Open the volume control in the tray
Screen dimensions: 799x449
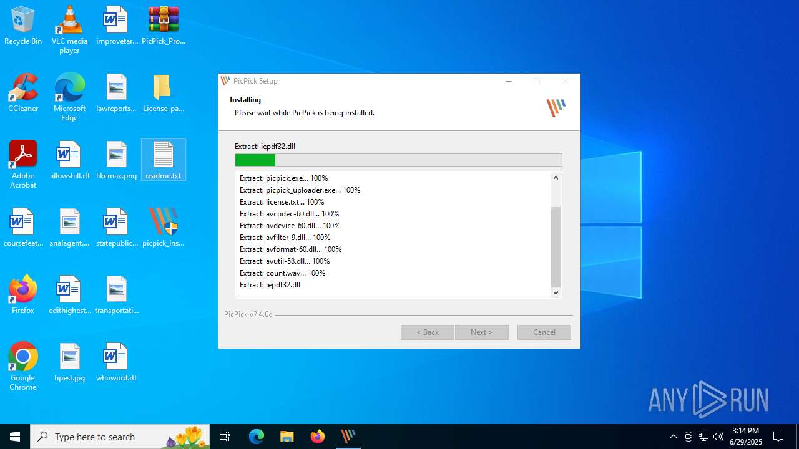click(718, 437)
